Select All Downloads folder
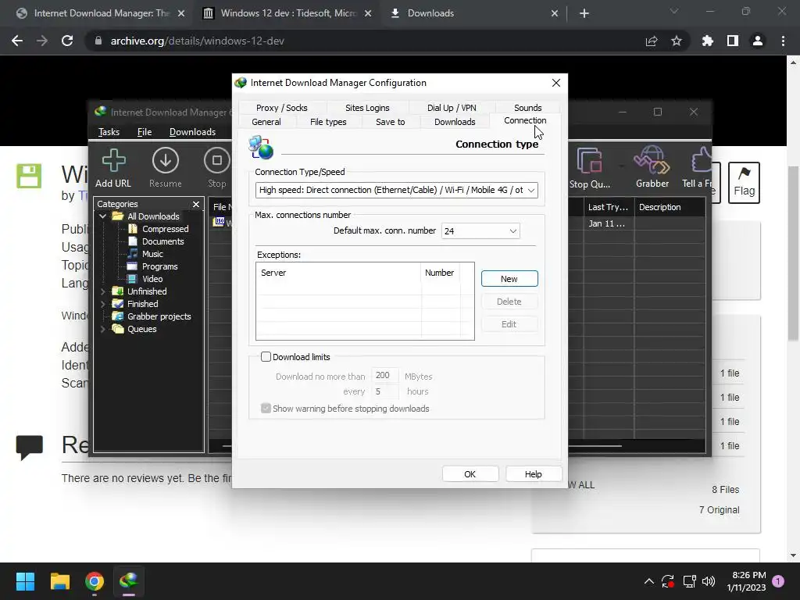Image resolution: width=800 pixels, height=600 pixels. pyautogui.click(x=153, y=216)
